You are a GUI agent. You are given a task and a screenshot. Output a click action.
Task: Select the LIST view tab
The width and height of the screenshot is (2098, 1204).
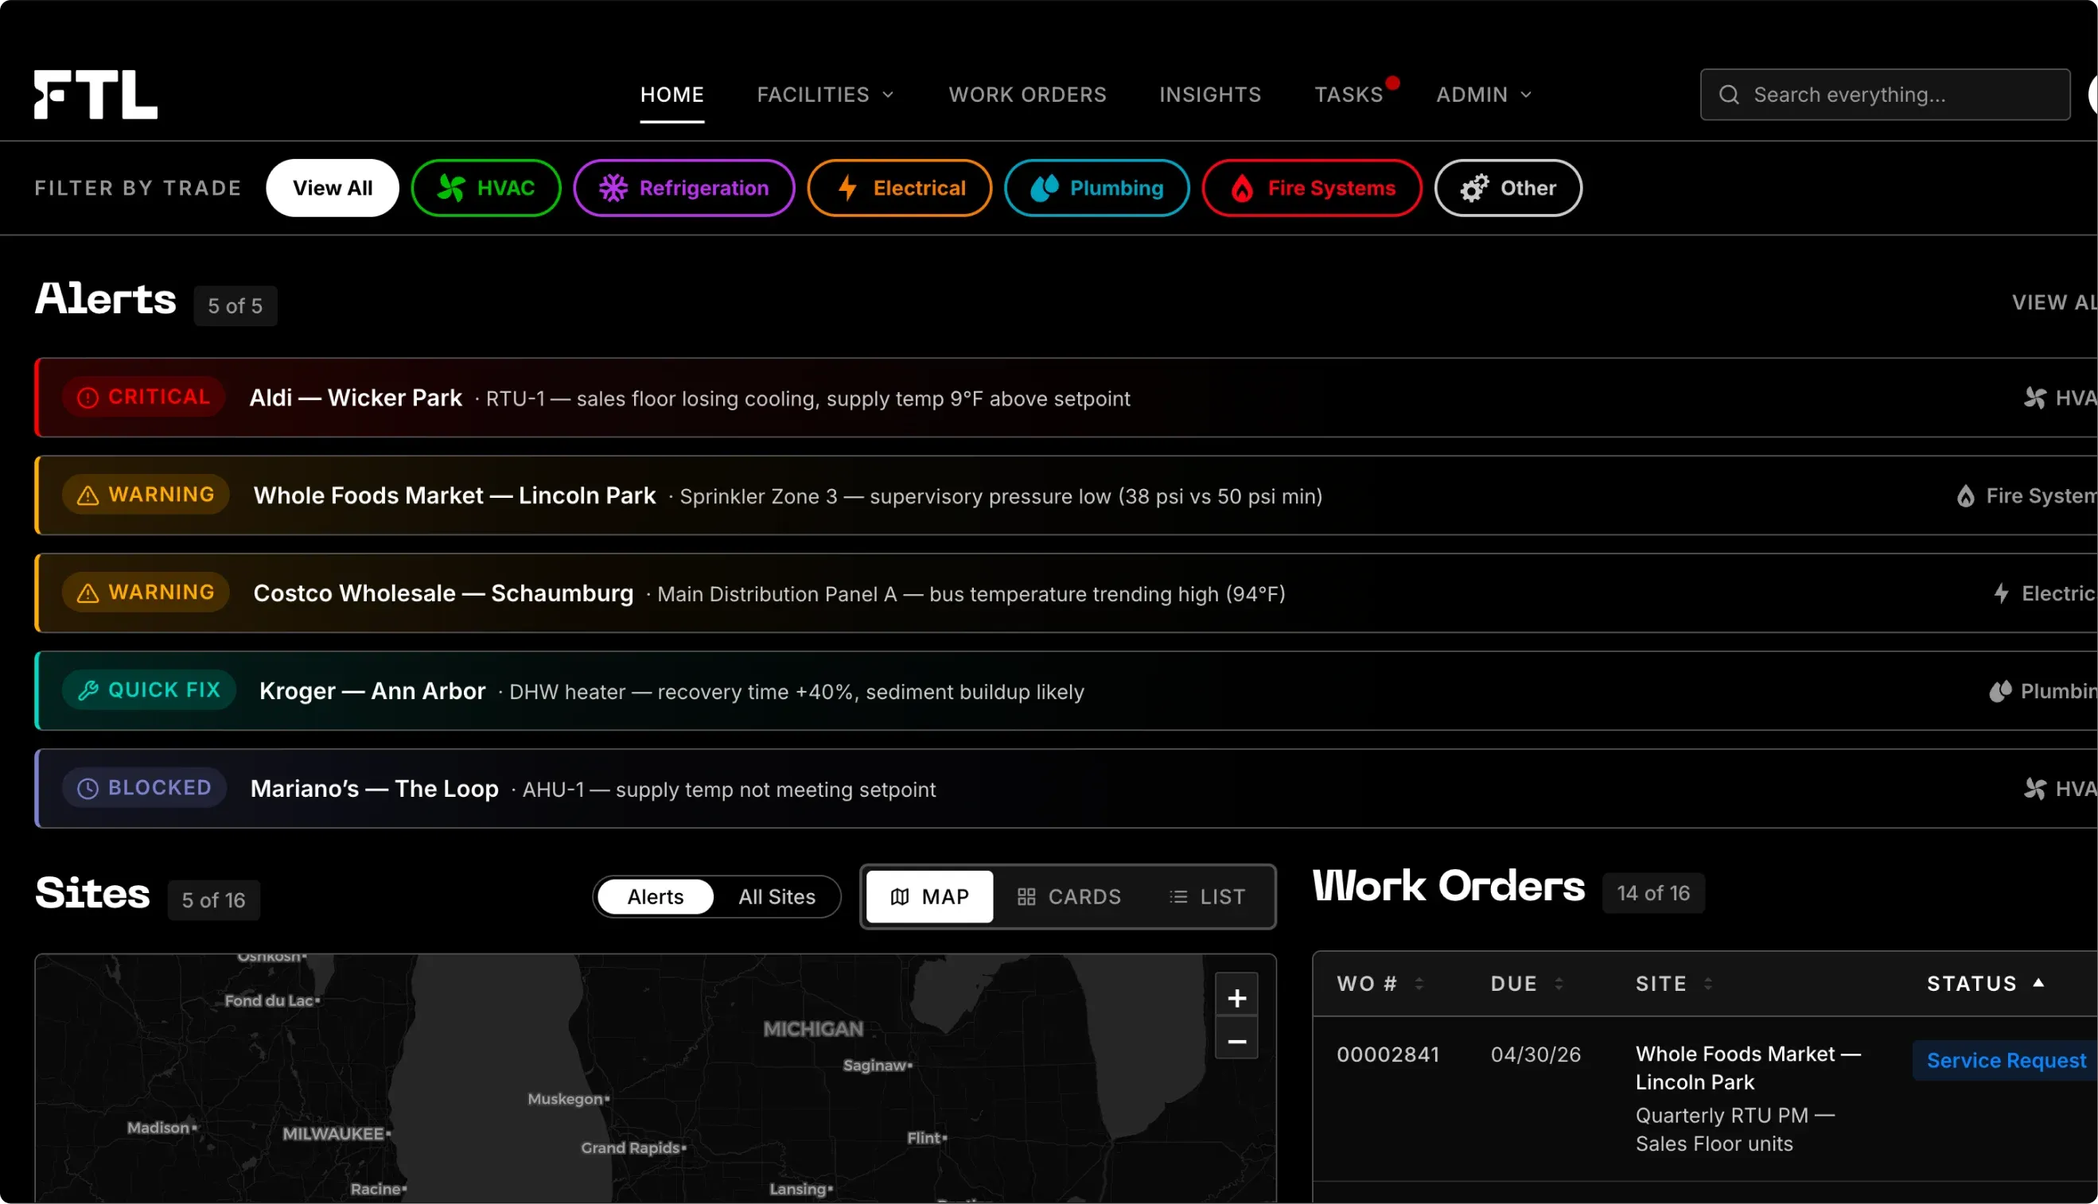coord(1208,896)
